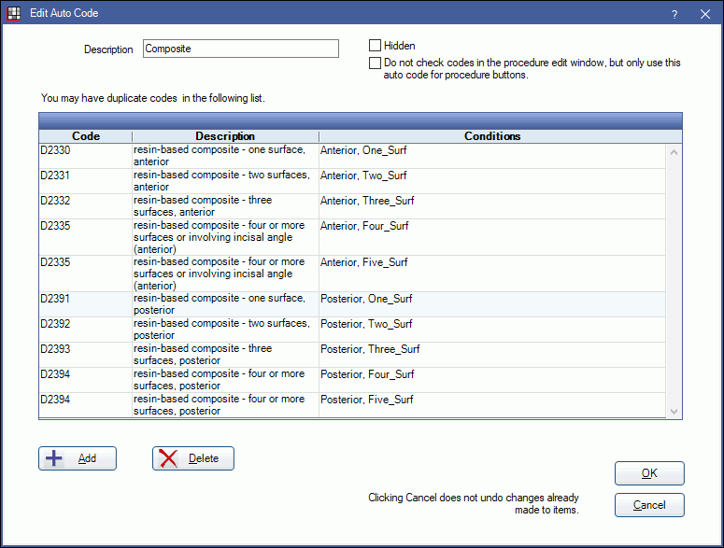The image size is (724, 548).
Task: Click the Cancel button
Action: pos(649,505)
